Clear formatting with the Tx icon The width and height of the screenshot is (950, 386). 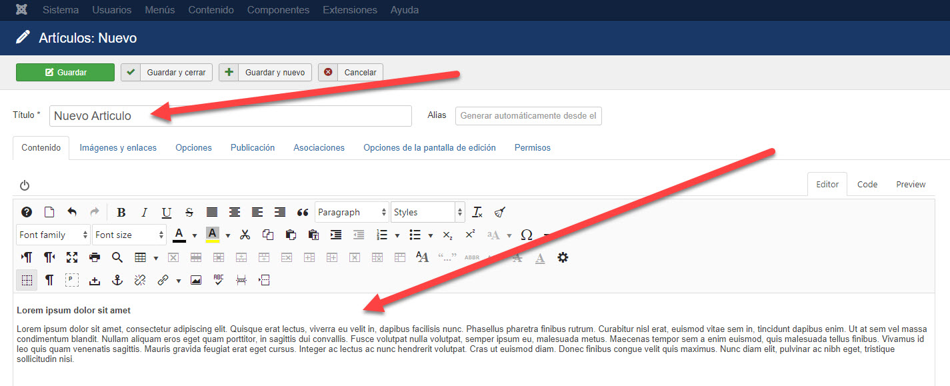pos(477,213)
